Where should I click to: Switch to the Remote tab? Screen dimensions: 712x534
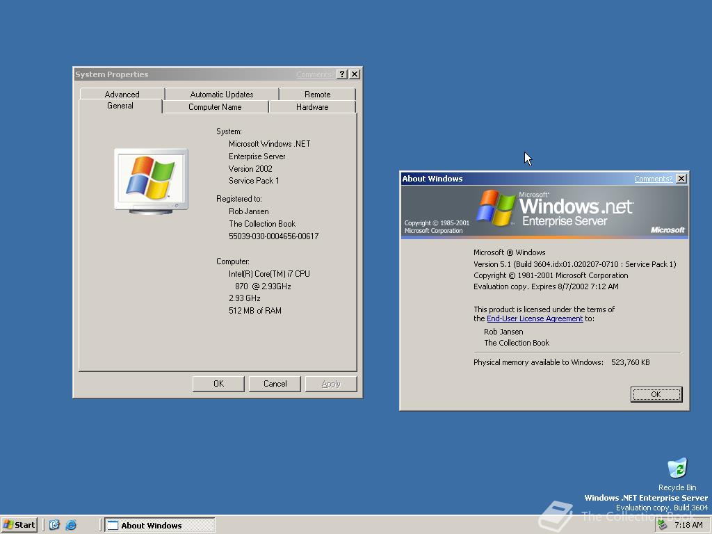click(317, 94)
